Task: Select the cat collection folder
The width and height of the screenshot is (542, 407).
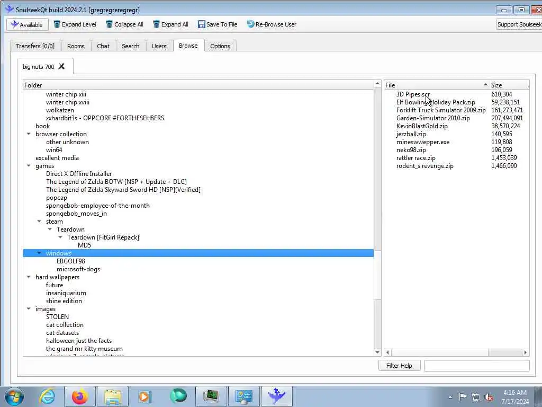Action: [x=65, y=325]
